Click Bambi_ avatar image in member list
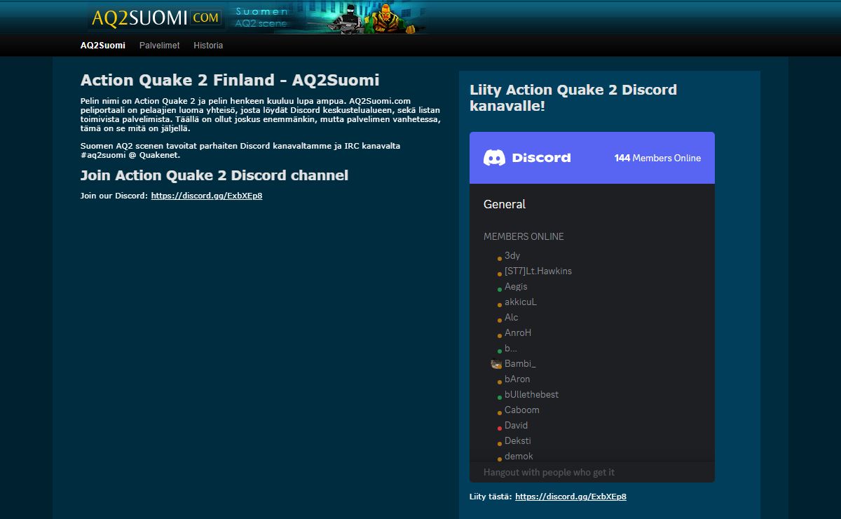 click(496, 364)
